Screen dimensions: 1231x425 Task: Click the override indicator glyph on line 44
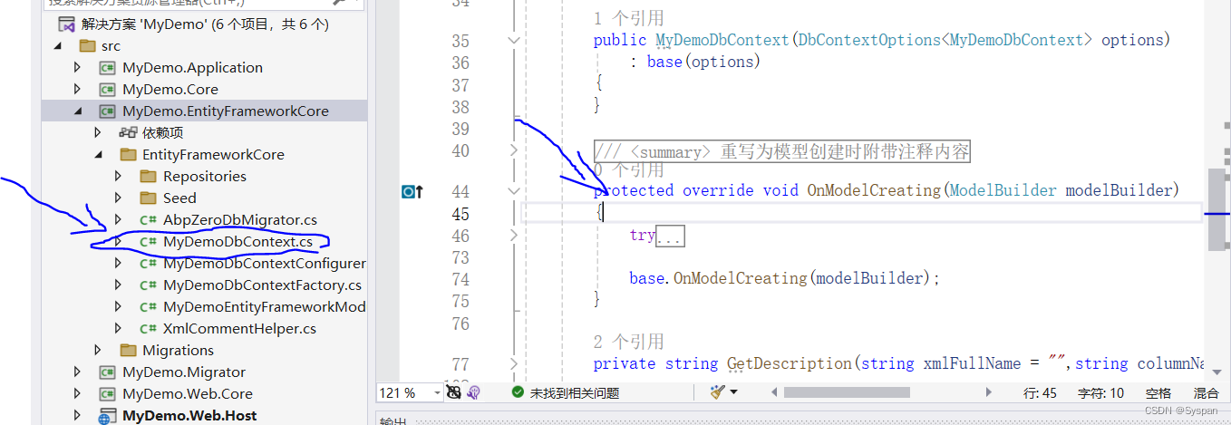(412, 191)
